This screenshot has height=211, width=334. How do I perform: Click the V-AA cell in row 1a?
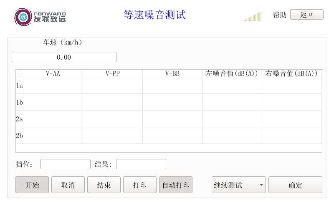(53, 85)
